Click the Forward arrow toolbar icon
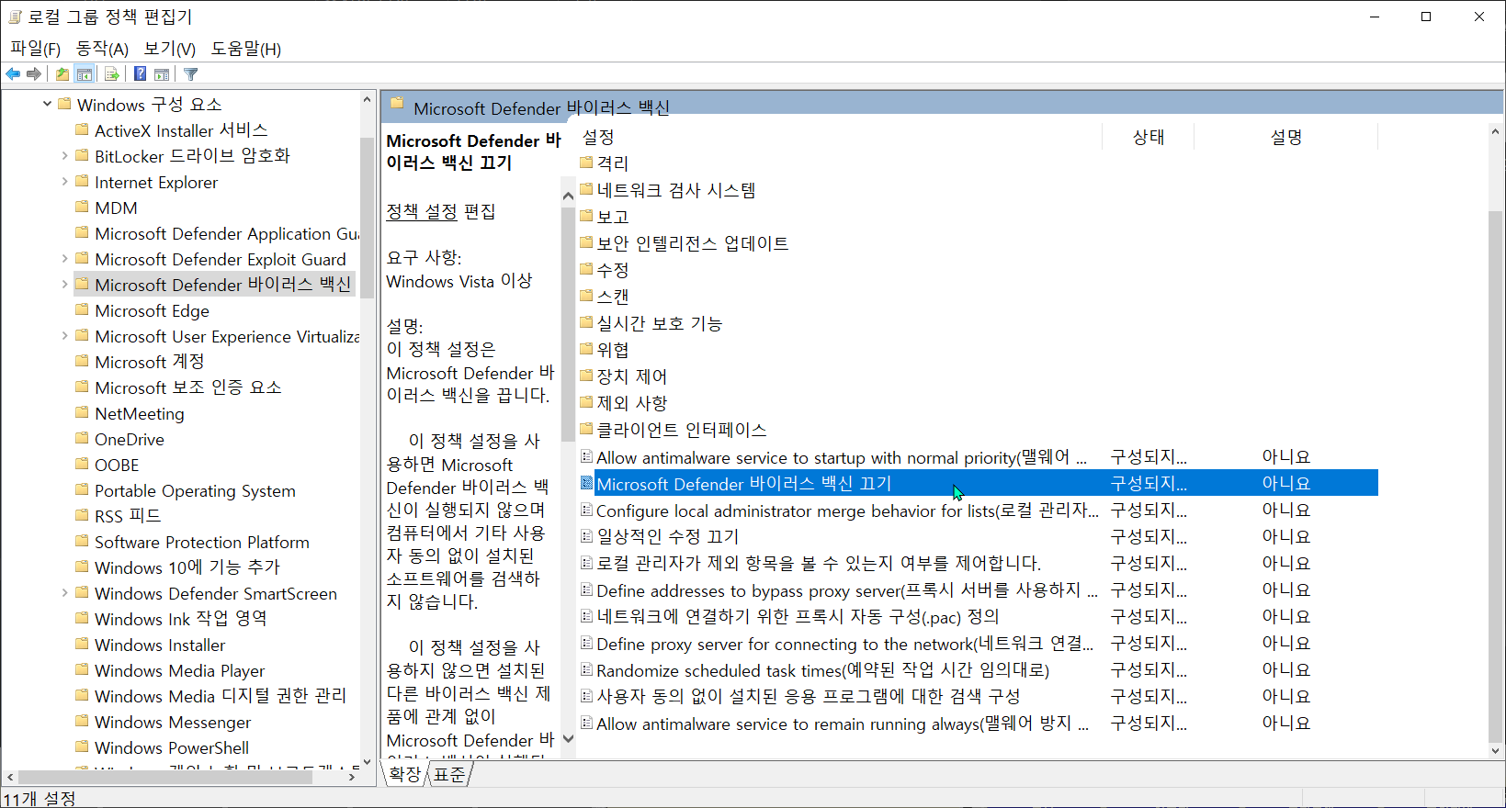The height and width of the screenshot is (808, 1506). click(x=34, y=74)
